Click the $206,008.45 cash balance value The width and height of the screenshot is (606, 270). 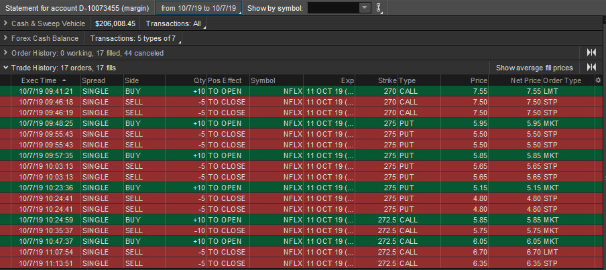(x=115, y=23)
